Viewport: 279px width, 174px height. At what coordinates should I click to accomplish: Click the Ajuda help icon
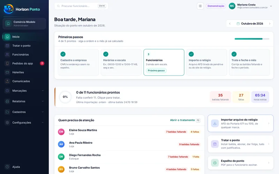point(7,167)
